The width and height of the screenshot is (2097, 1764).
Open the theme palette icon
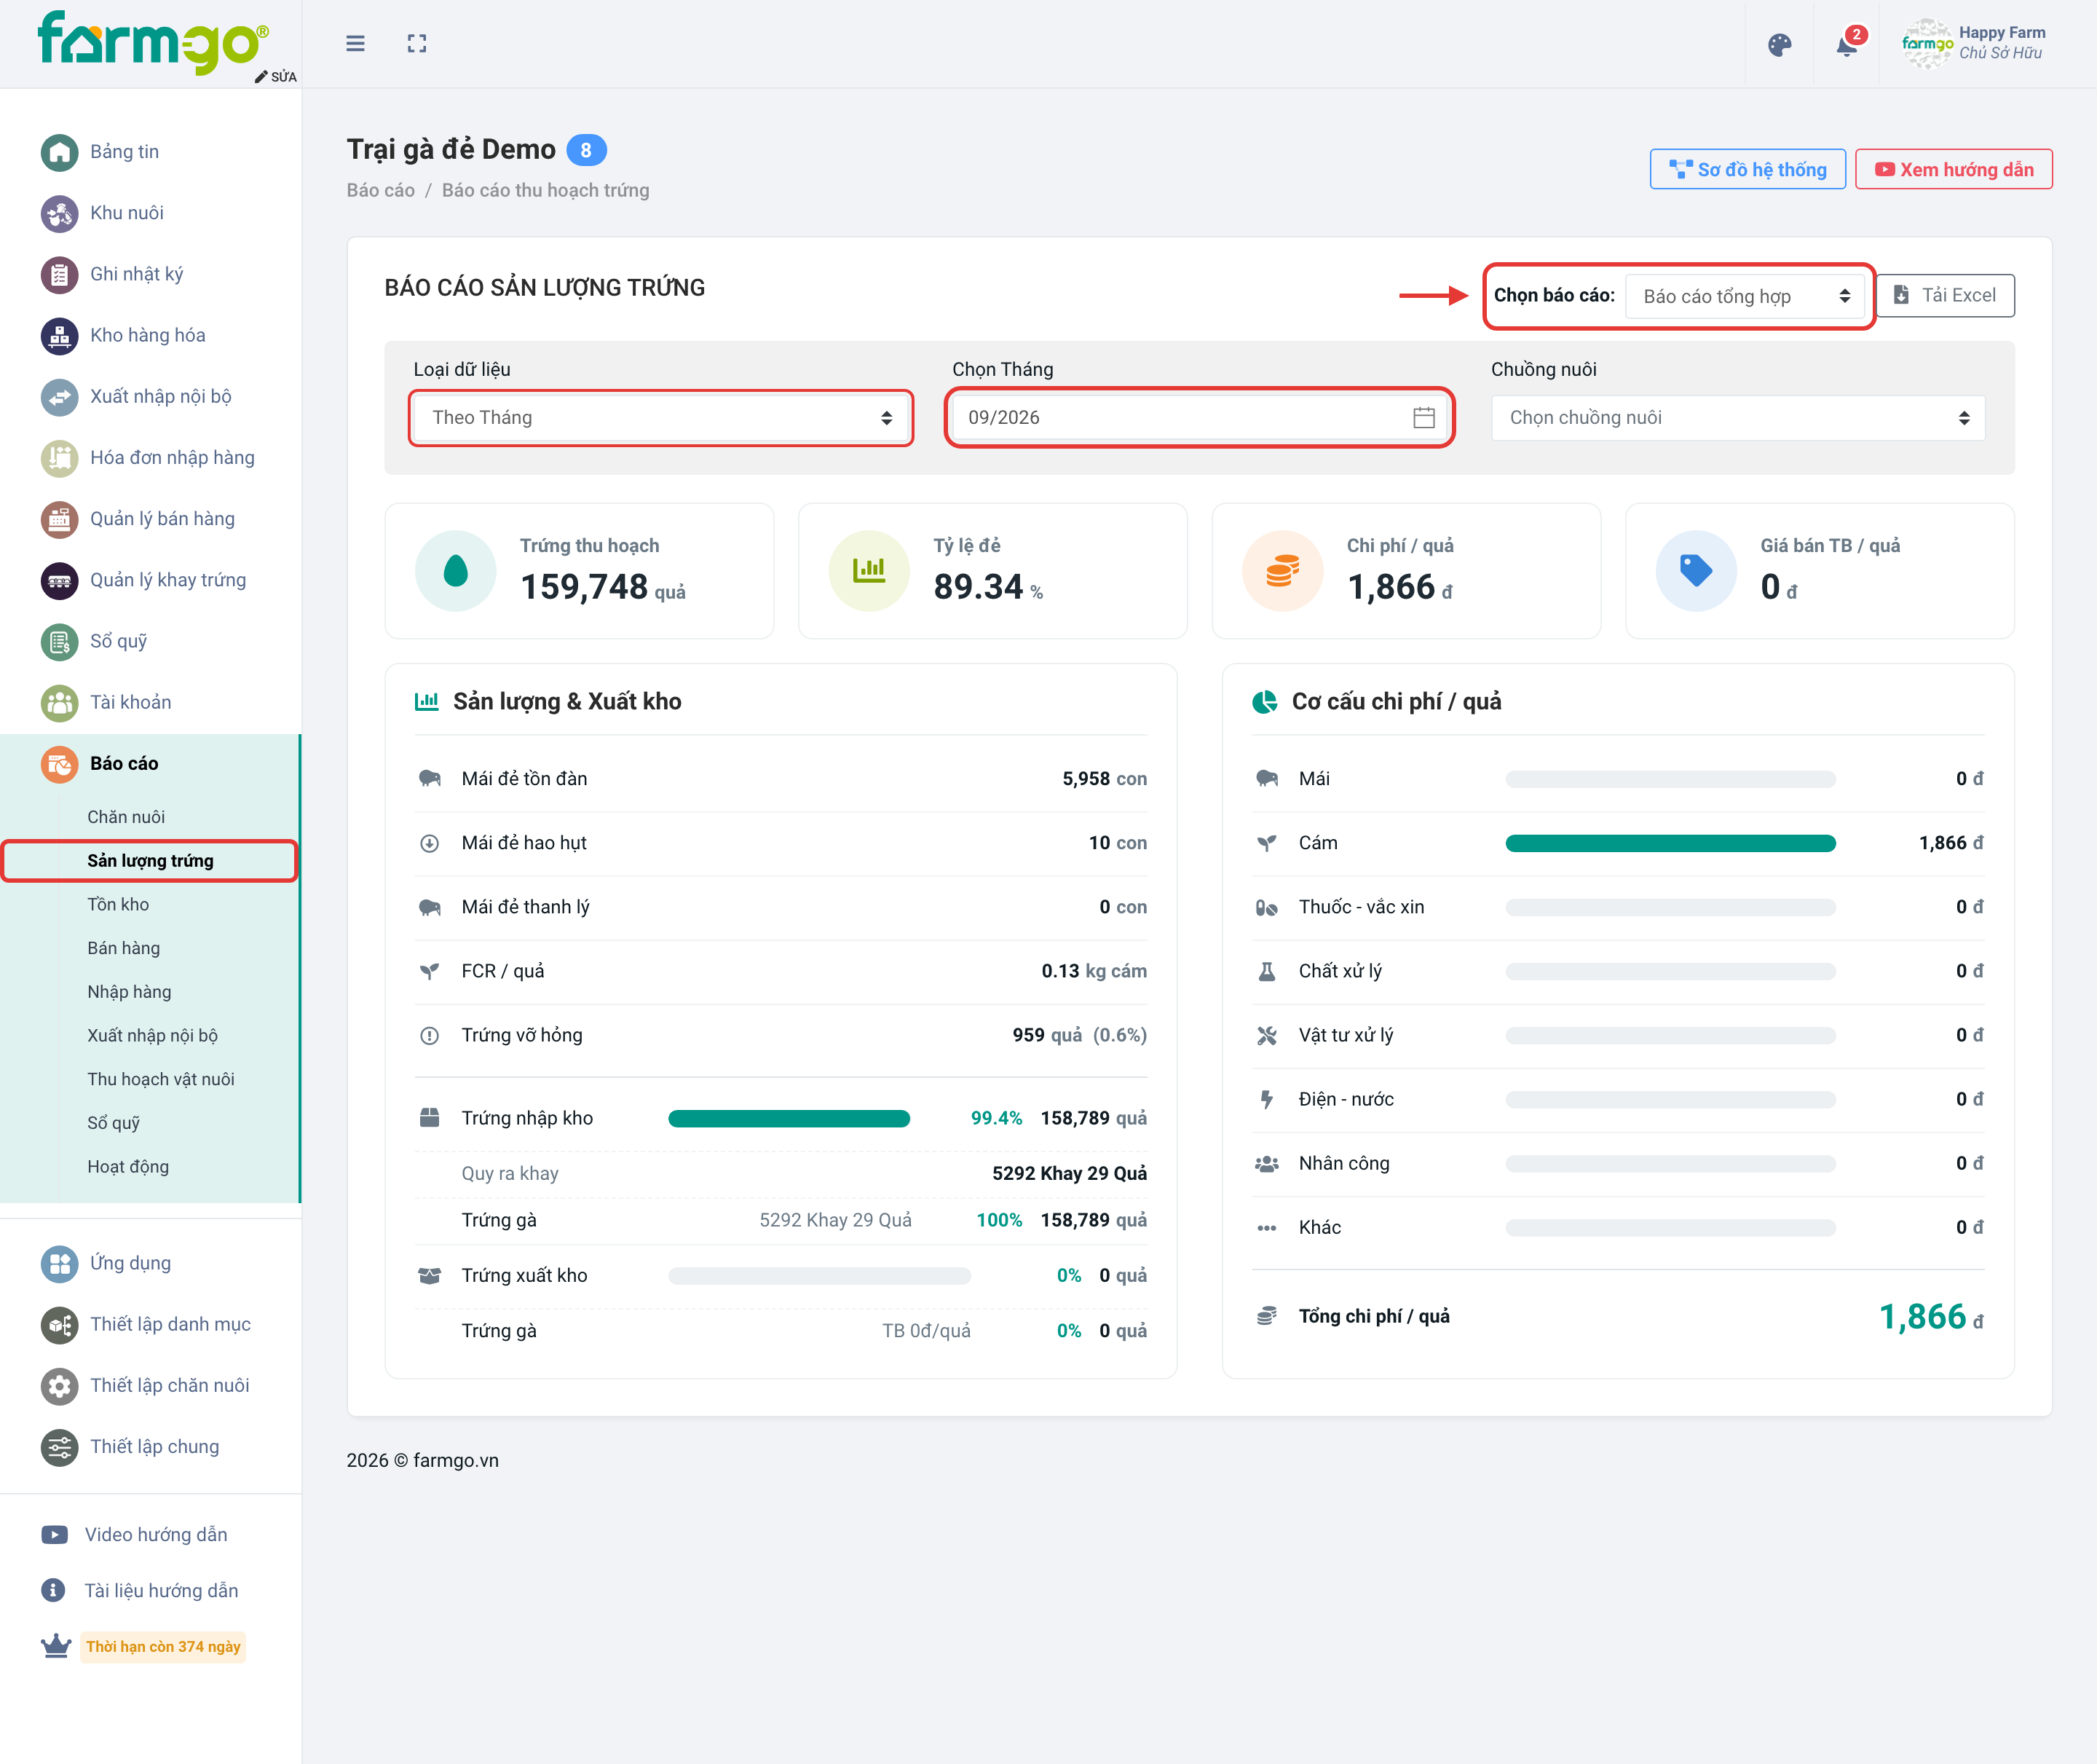tap(1779, 45)
